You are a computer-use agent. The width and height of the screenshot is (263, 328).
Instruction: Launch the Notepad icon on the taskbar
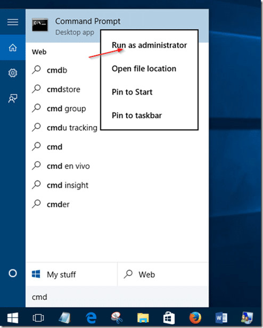pyautogui.click(x=64, y=318)
